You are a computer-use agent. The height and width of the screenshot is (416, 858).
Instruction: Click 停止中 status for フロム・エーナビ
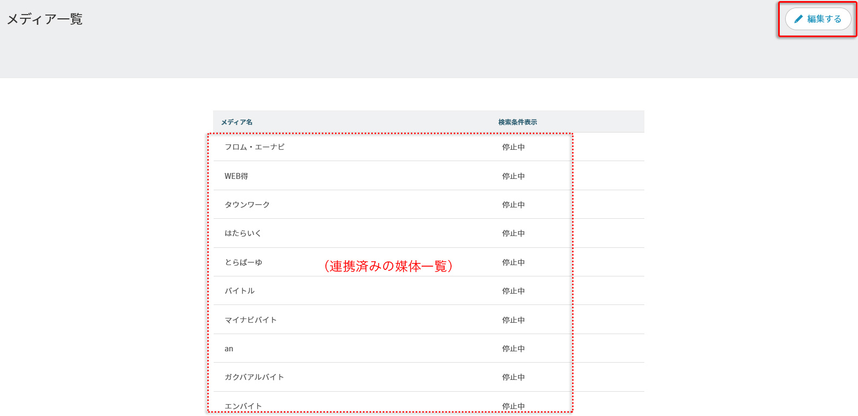(x=513, y=147)
